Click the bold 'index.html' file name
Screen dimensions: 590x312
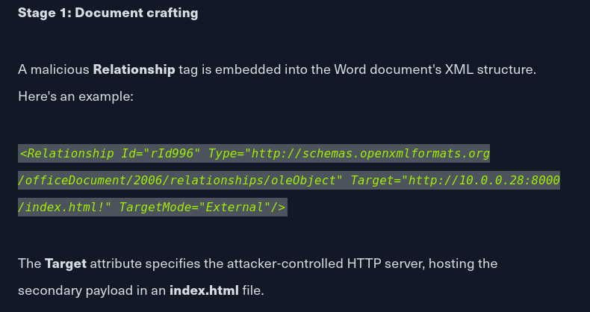click(204, 290)
